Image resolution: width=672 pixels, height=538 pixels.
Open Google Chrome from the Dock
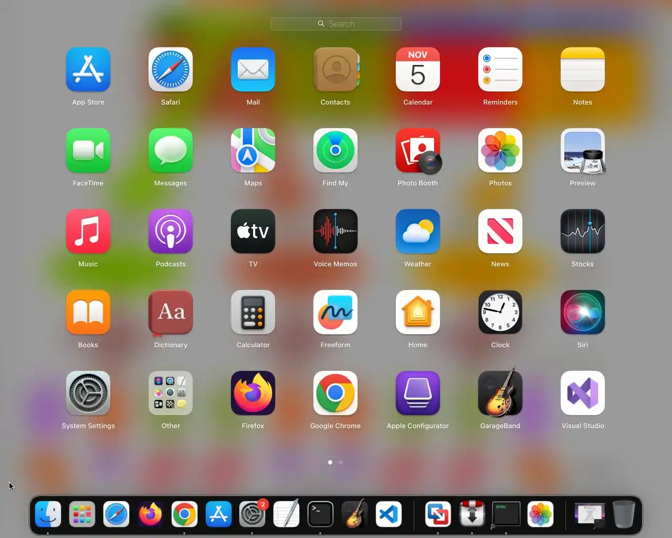tap(184, 514)
